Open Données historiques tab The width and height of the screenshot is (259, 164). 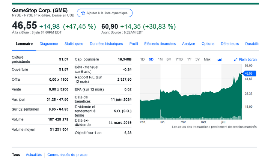[x=106, y=44]
